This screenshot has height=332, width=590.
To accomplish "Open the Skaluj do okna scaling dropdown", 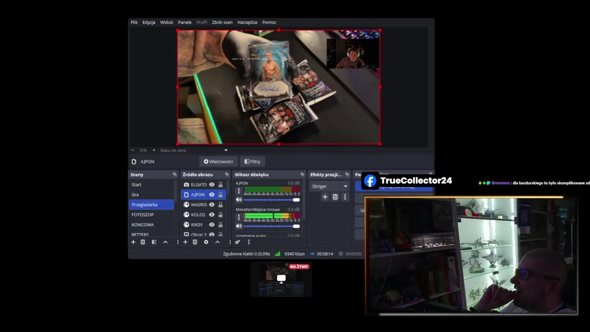I will click(194, 150).
